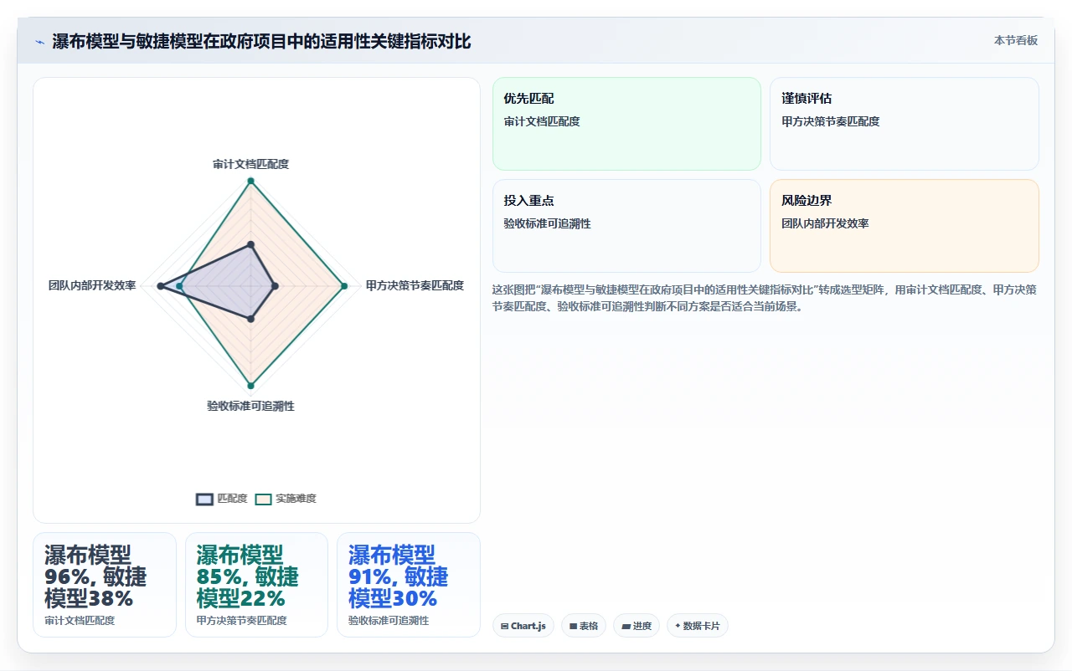Toggle the 实施难度 legend swatch
The height and width of the screenshot is (671, 1072).
coord(263,499)
